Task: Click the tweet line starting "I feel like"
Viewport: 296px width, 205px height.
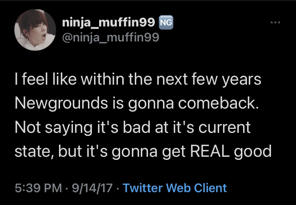Action: pyautogui.click(x=138, y=80)
